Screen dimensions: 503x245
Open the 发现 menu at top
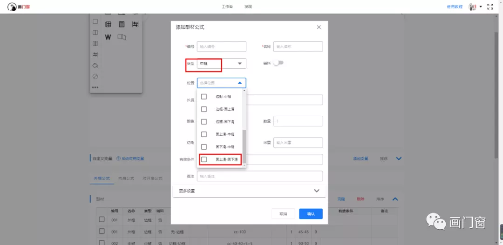(248, 7)
